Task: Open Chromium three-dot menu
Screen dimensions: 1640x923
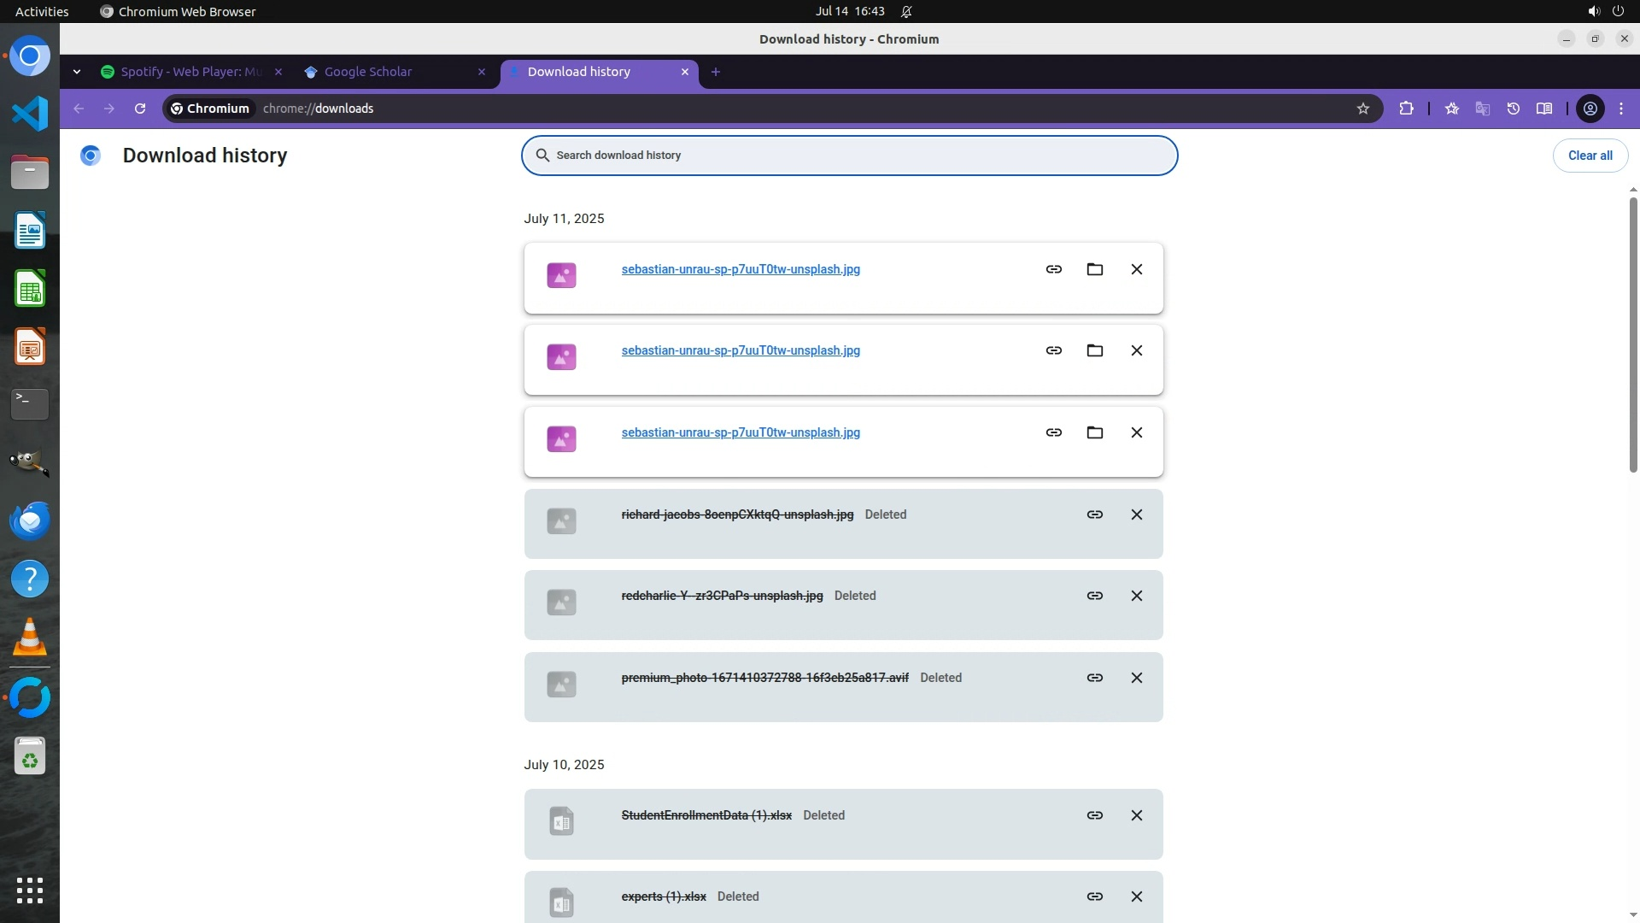Action: pyautogui.click(x=1620, y=109)
